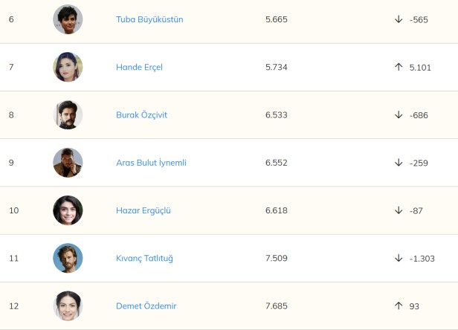Click the down arrow beside -686
The image size is (458, 330).
coord(399,115)
